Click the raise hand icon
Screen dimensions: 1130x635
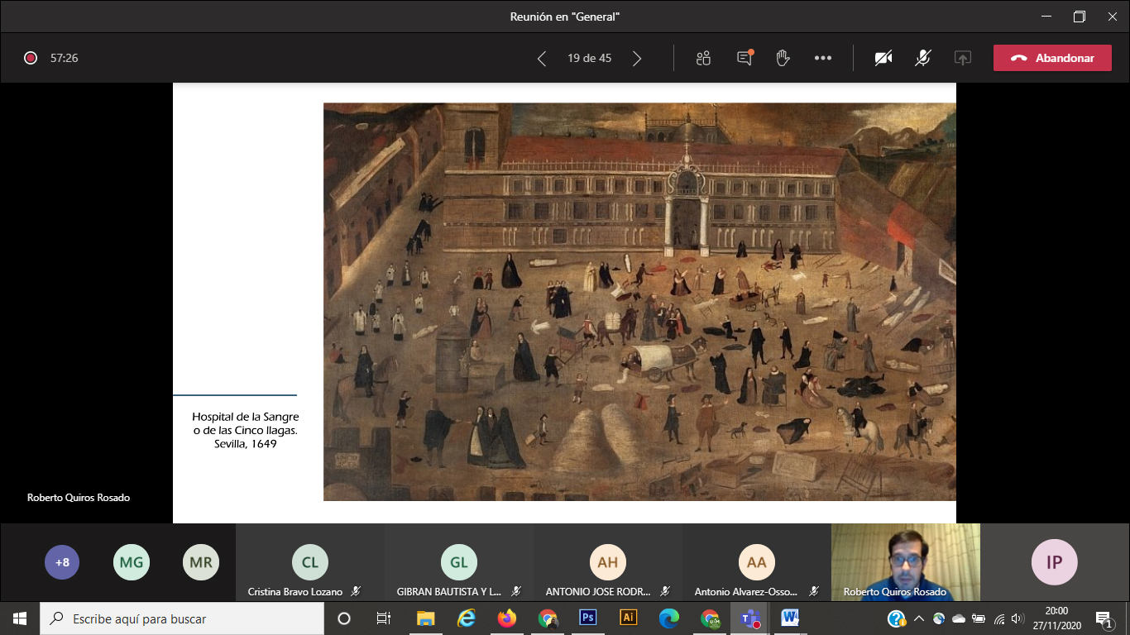click(x=783, y=58)
